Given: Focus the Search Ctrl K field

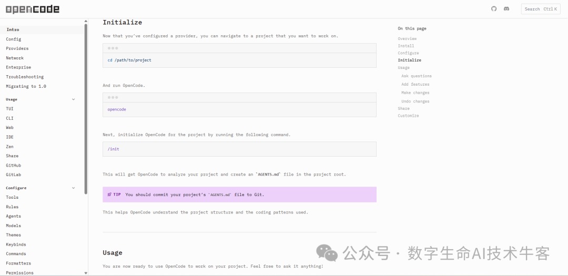Looking at the screenshot, I should pyautogui.click(x=541, y=9).
